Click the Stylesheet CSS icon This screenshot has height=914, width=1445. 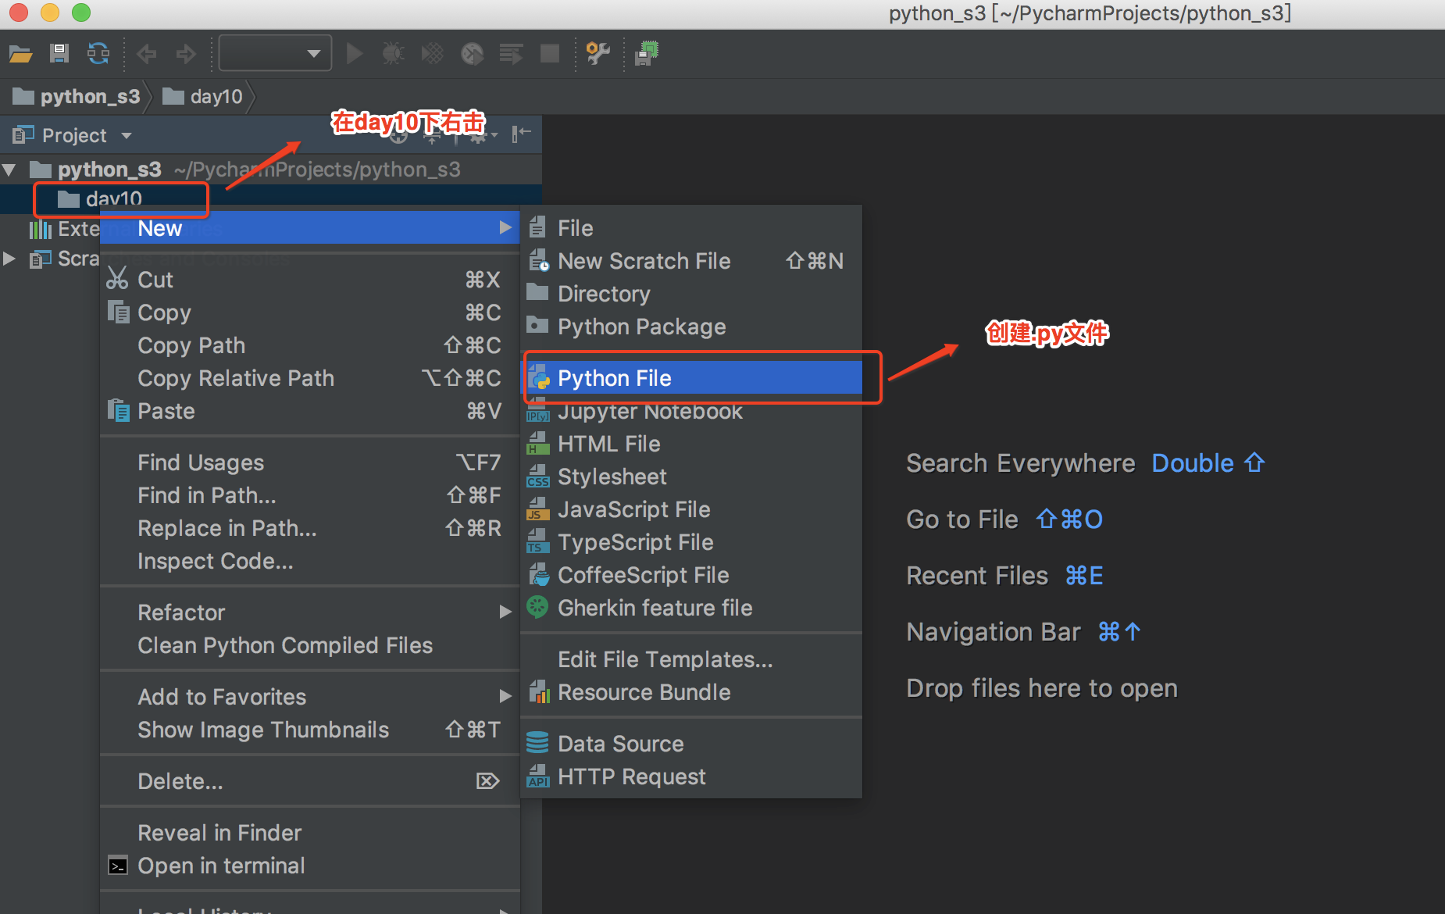pyautogui.click(x=537, y=477)
